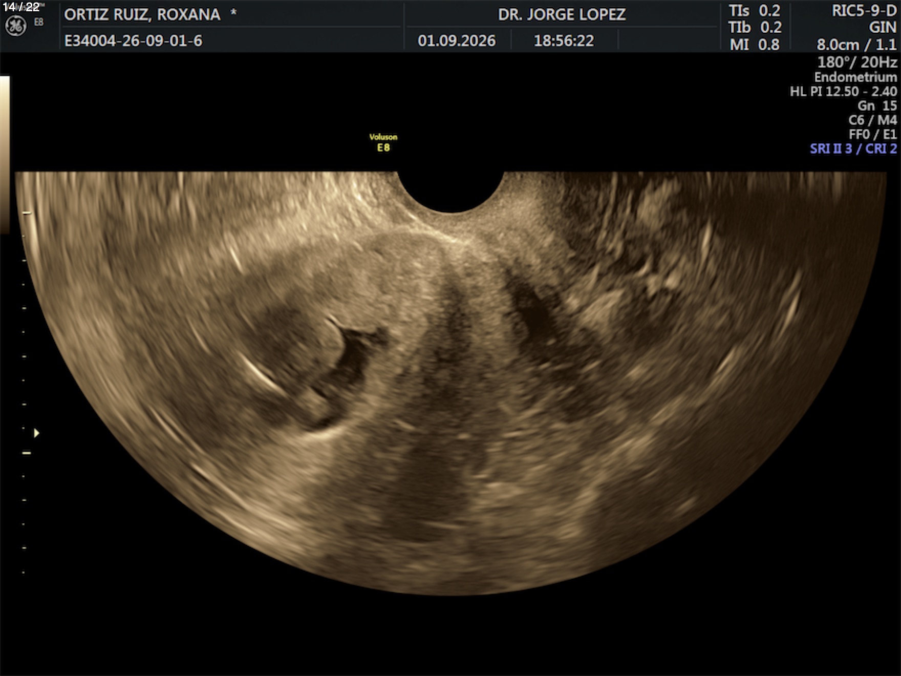The height and width of the screenshot is (676, 901).
Task: Select the patient name ORTIZ RUIZ, ROXANA
Action: click(142, 14)
